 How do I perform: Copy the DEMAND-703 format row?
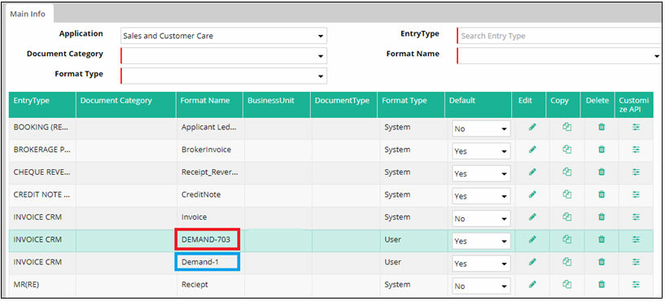tap(567, 239)
